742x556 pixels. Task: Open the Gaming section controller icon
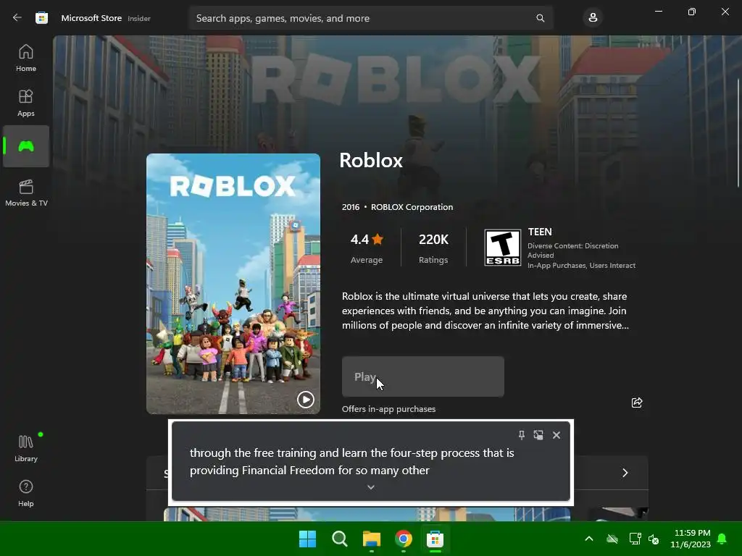pyautogui.click(x=26, y=146)
